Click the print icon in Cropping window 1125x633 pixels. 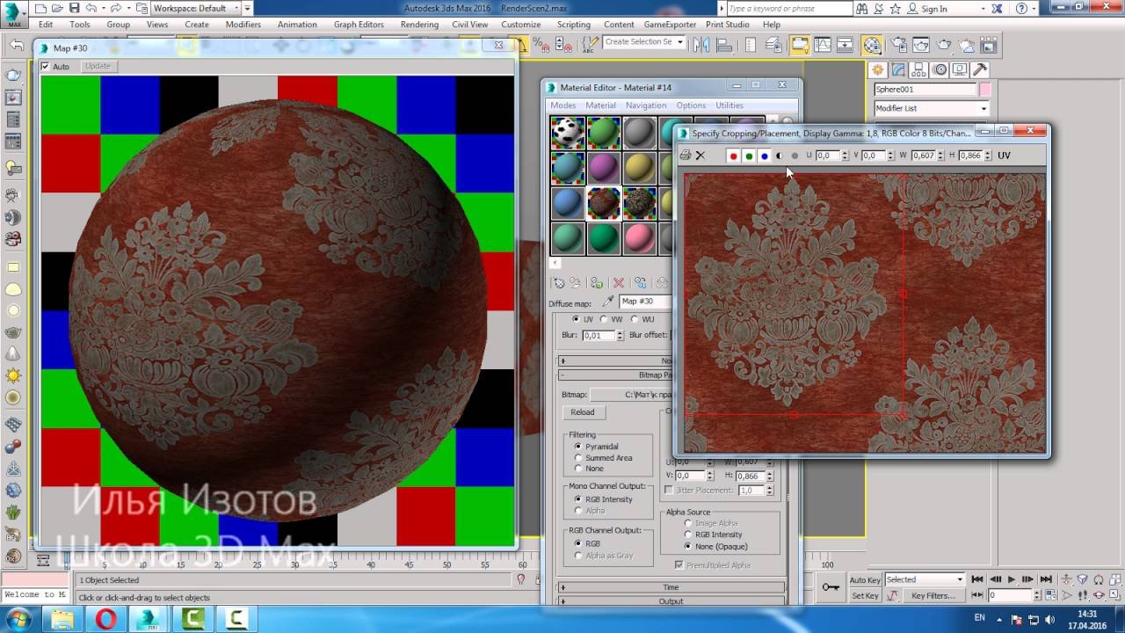686,156
